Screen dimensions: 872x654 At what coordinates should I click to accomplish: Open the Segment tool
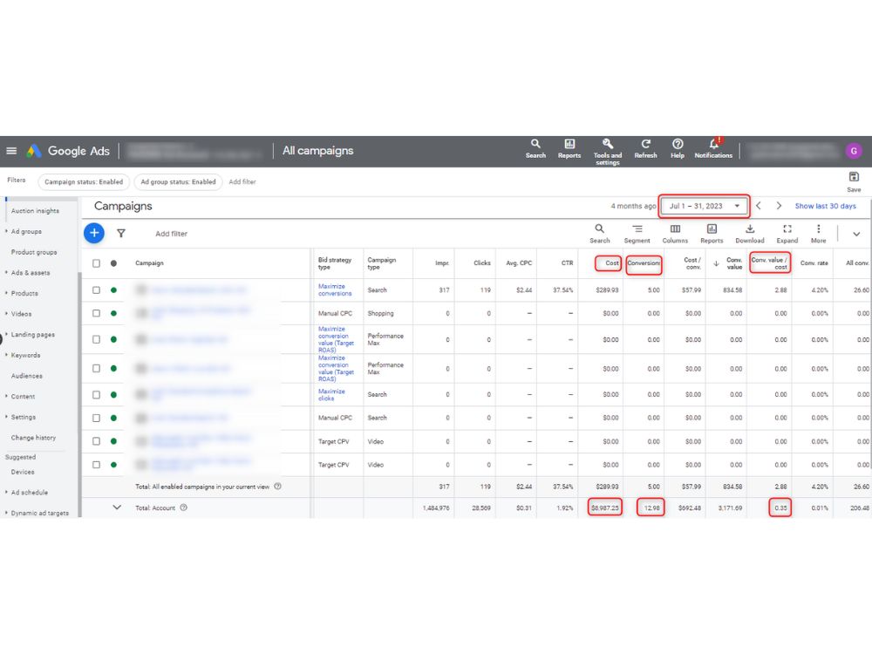[x=637, y=234]
